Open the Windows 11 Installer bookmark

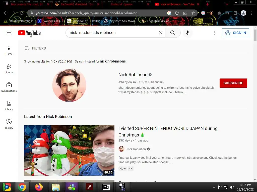pos(83,21)
